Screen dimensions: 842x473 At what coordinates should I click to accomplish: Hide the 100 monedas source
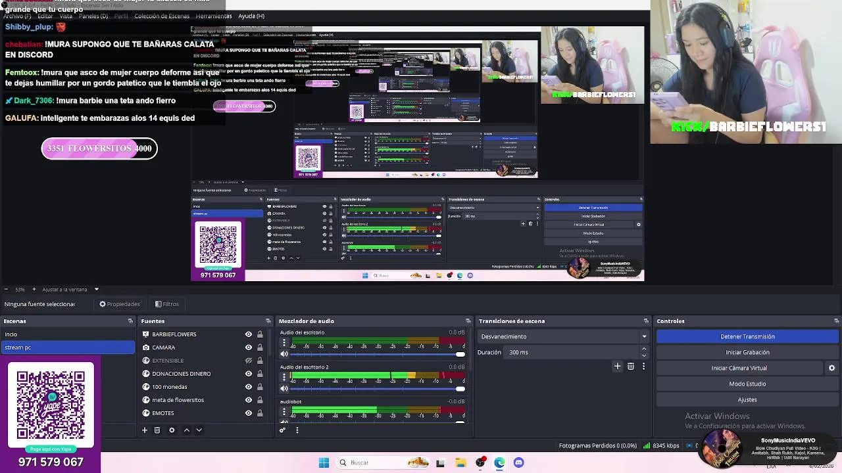pos(249,387)
